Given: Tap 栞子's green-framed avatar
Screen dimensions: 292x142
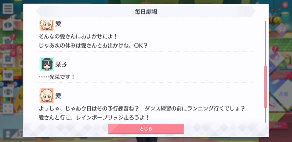Looking at the screenshot, I should point(47,64).
